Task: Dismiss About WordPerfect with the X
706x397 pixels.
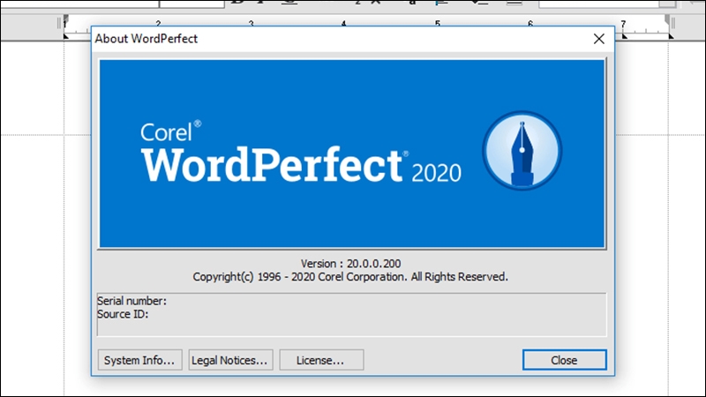Action: pos(599,39)
